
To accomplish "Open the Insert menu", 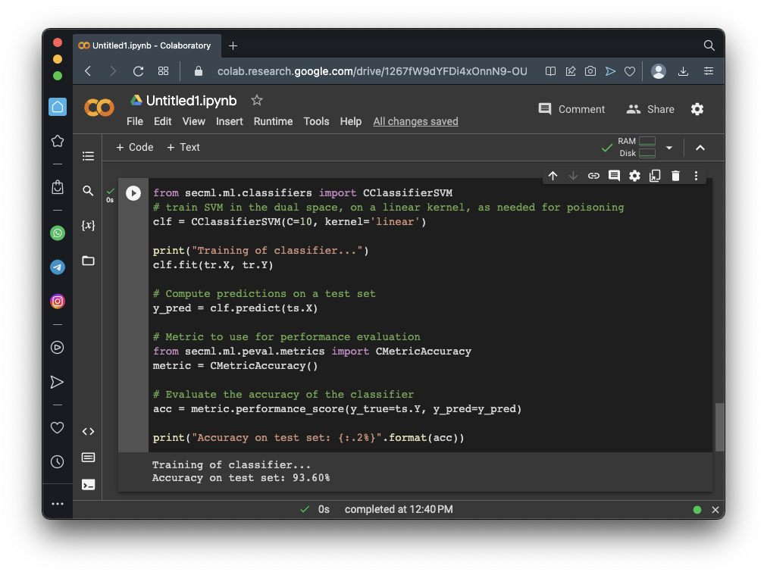I will tap(229, 121).
